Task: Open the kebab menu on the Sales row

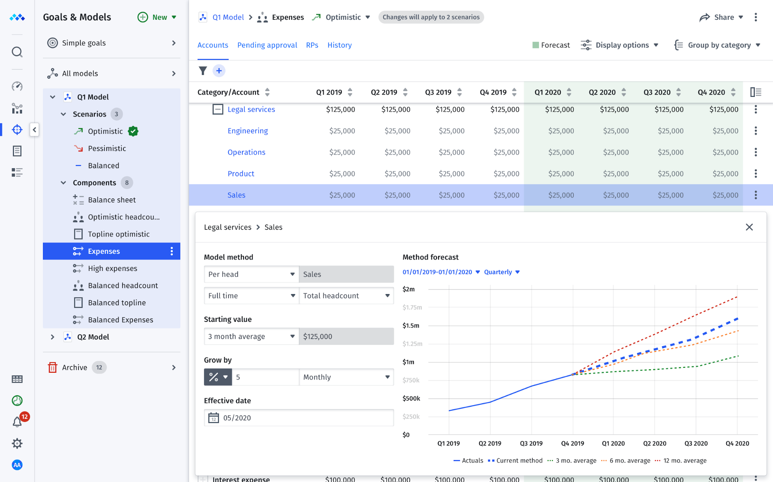Action: 755,195
